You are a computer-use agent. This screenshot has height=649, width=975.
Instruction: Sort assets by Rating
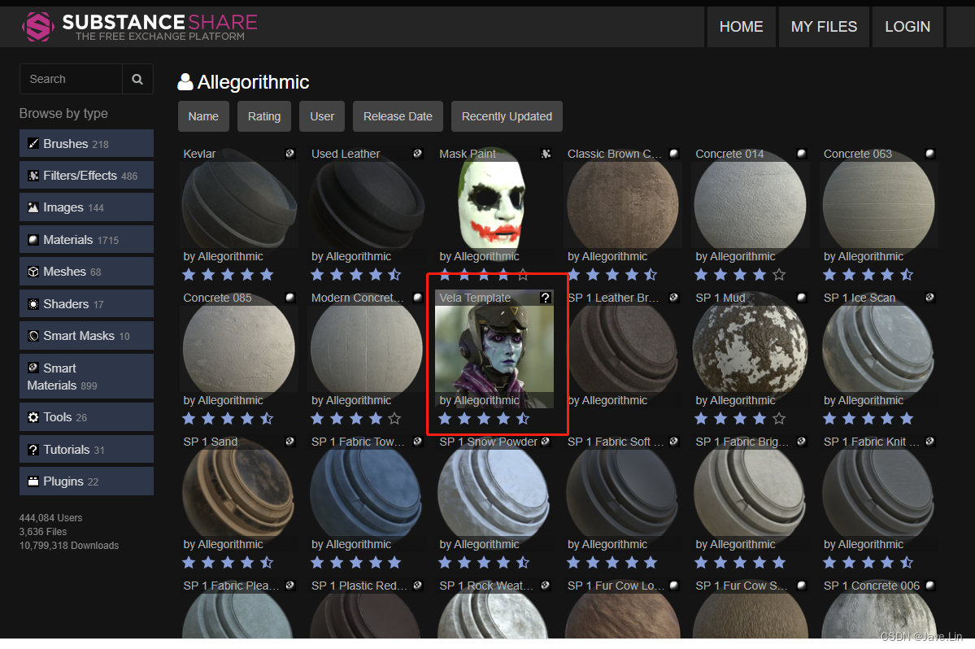pyautogui.click(x=264, y=116)
